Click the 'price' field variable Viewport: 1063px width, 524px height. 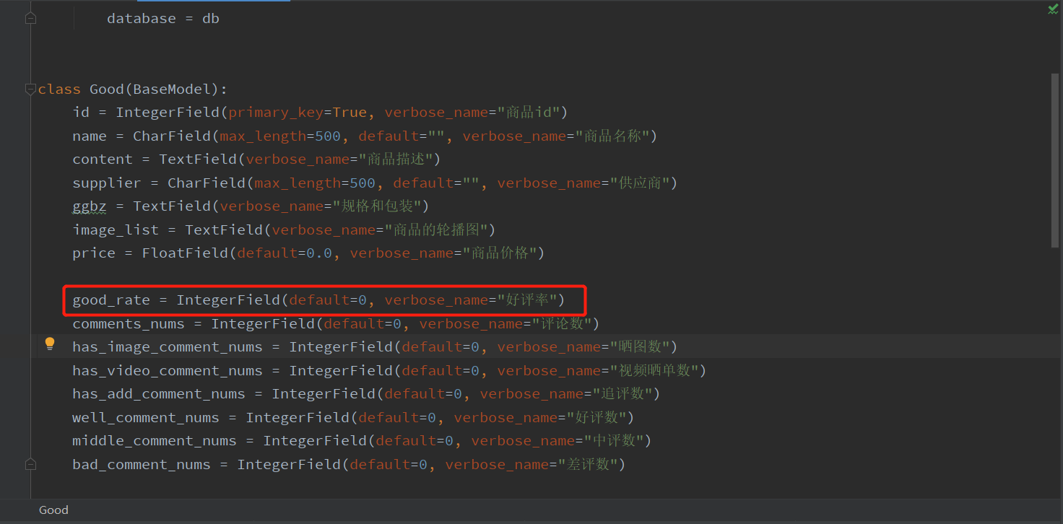click(94, 253)
